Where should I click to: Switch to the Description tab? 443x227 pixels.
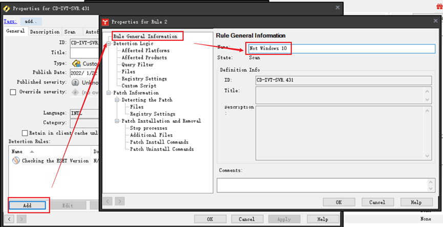tap(44, 32)
